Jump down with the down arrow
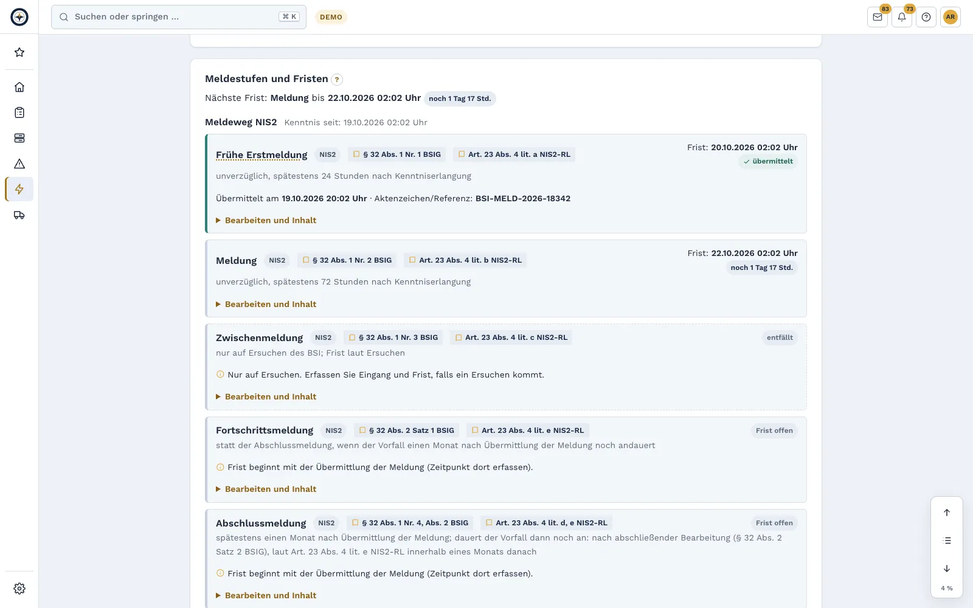 [x=947, y=568]
